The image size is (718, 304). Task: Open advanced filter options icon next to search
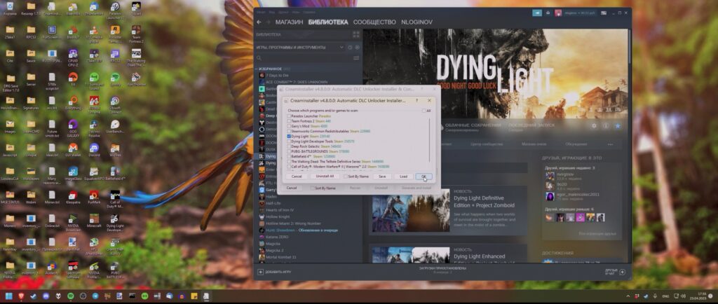[x=356, y=58]
